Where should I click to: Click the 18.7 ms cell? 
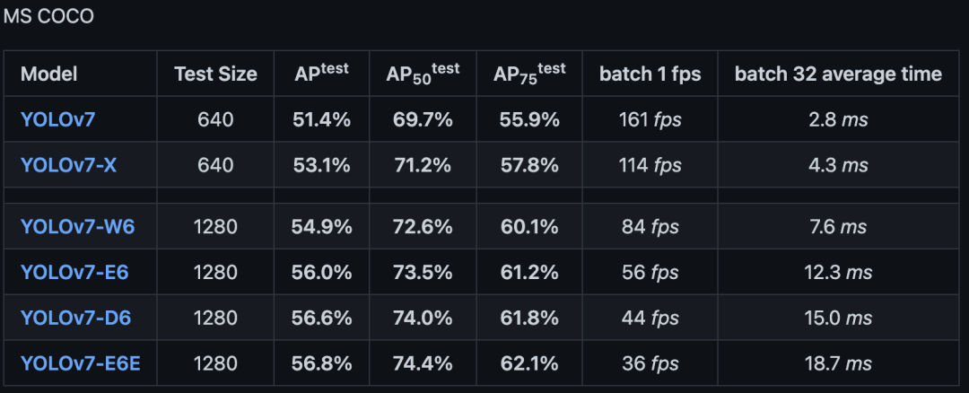[838, 364]
